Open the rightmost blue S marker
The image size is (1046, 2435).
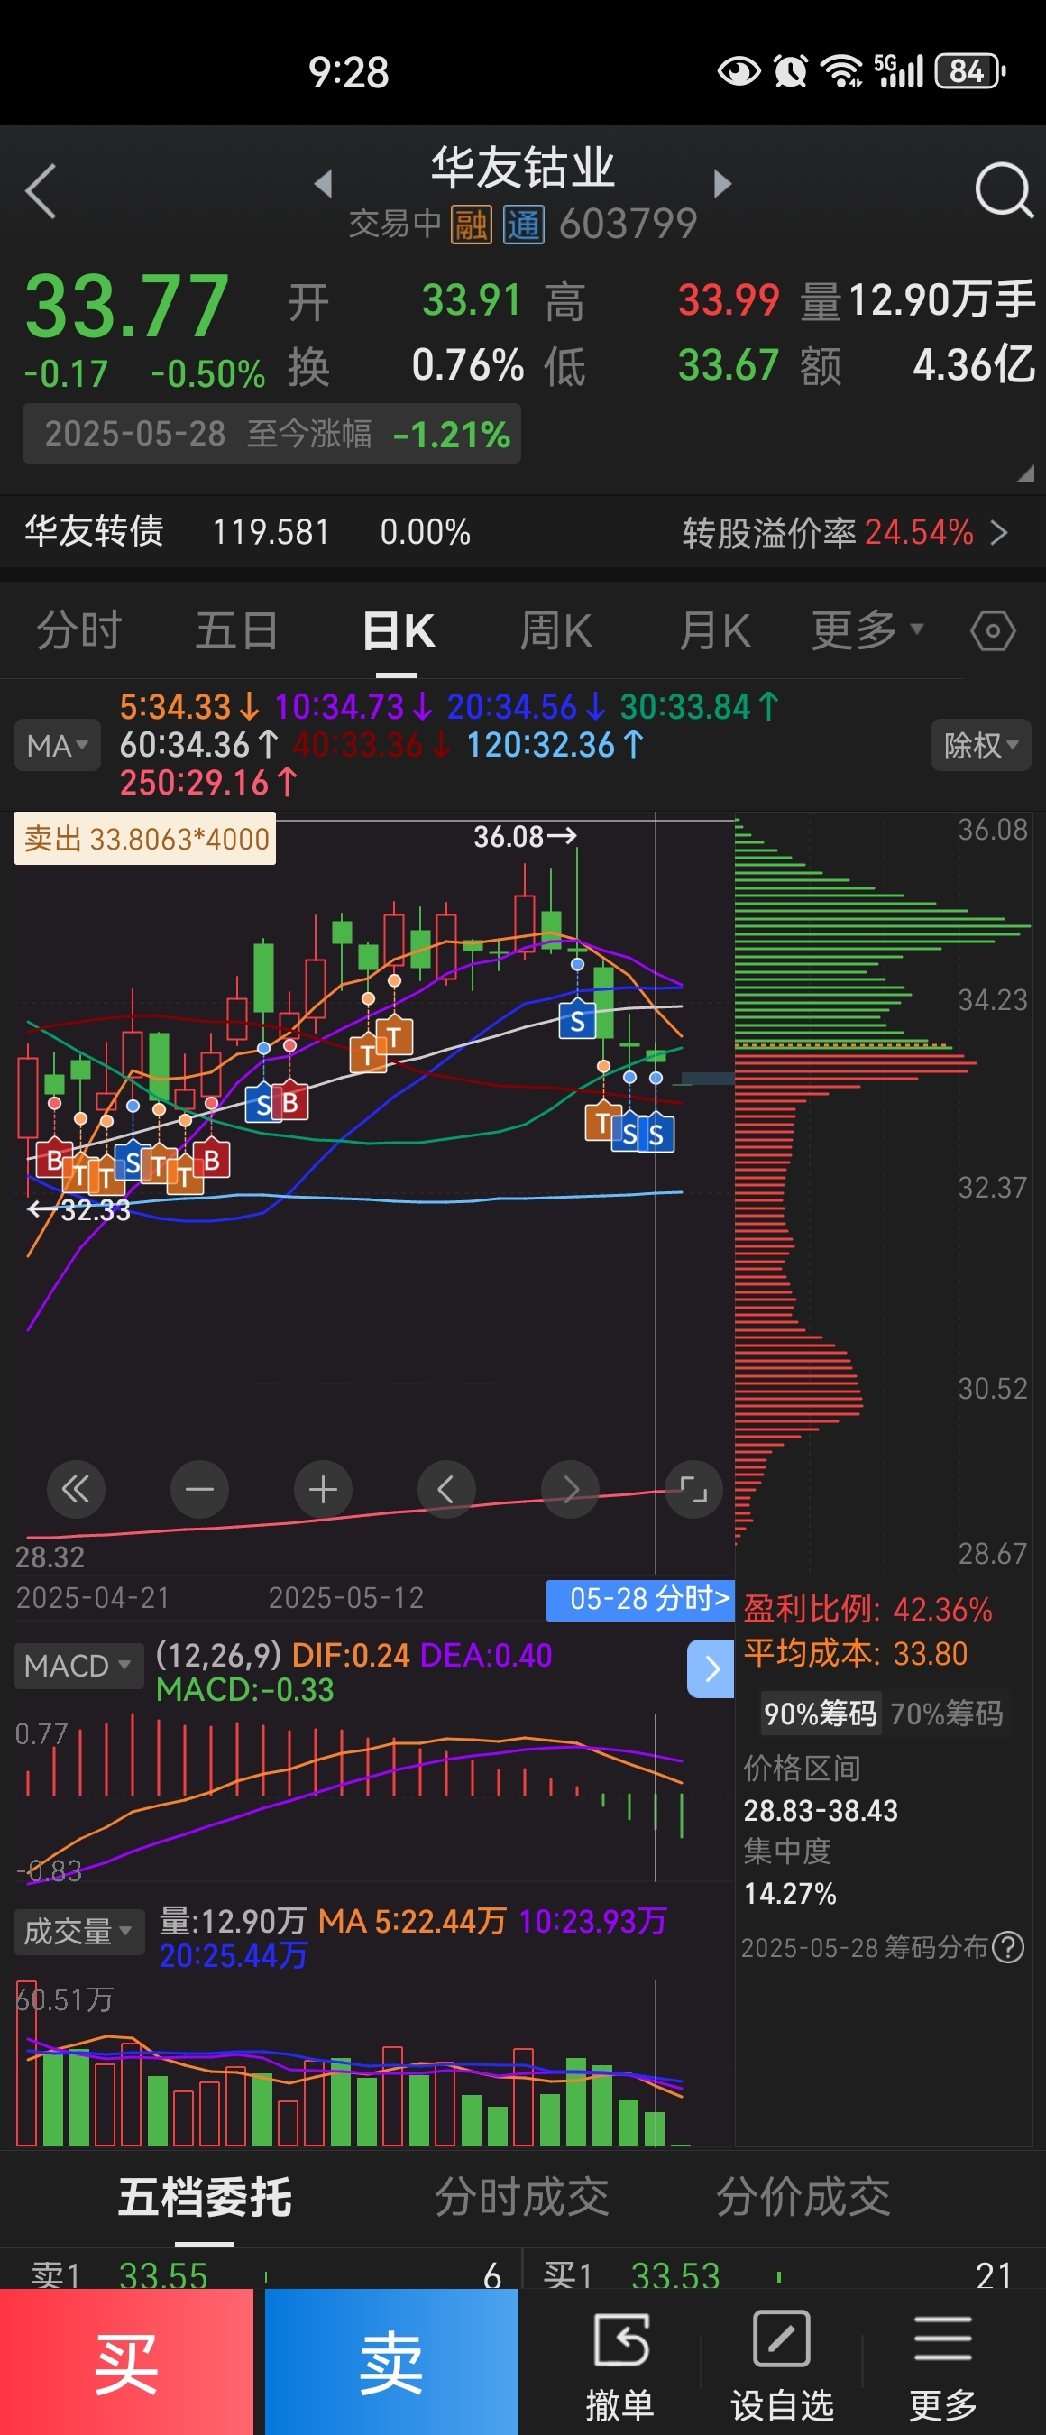click(x=656, y=1135)
